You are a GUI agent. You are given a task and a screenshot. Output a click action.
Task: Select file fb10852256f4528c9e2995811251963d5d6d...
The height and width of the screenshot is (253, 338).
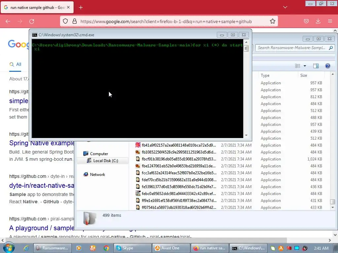click(179, 152)
